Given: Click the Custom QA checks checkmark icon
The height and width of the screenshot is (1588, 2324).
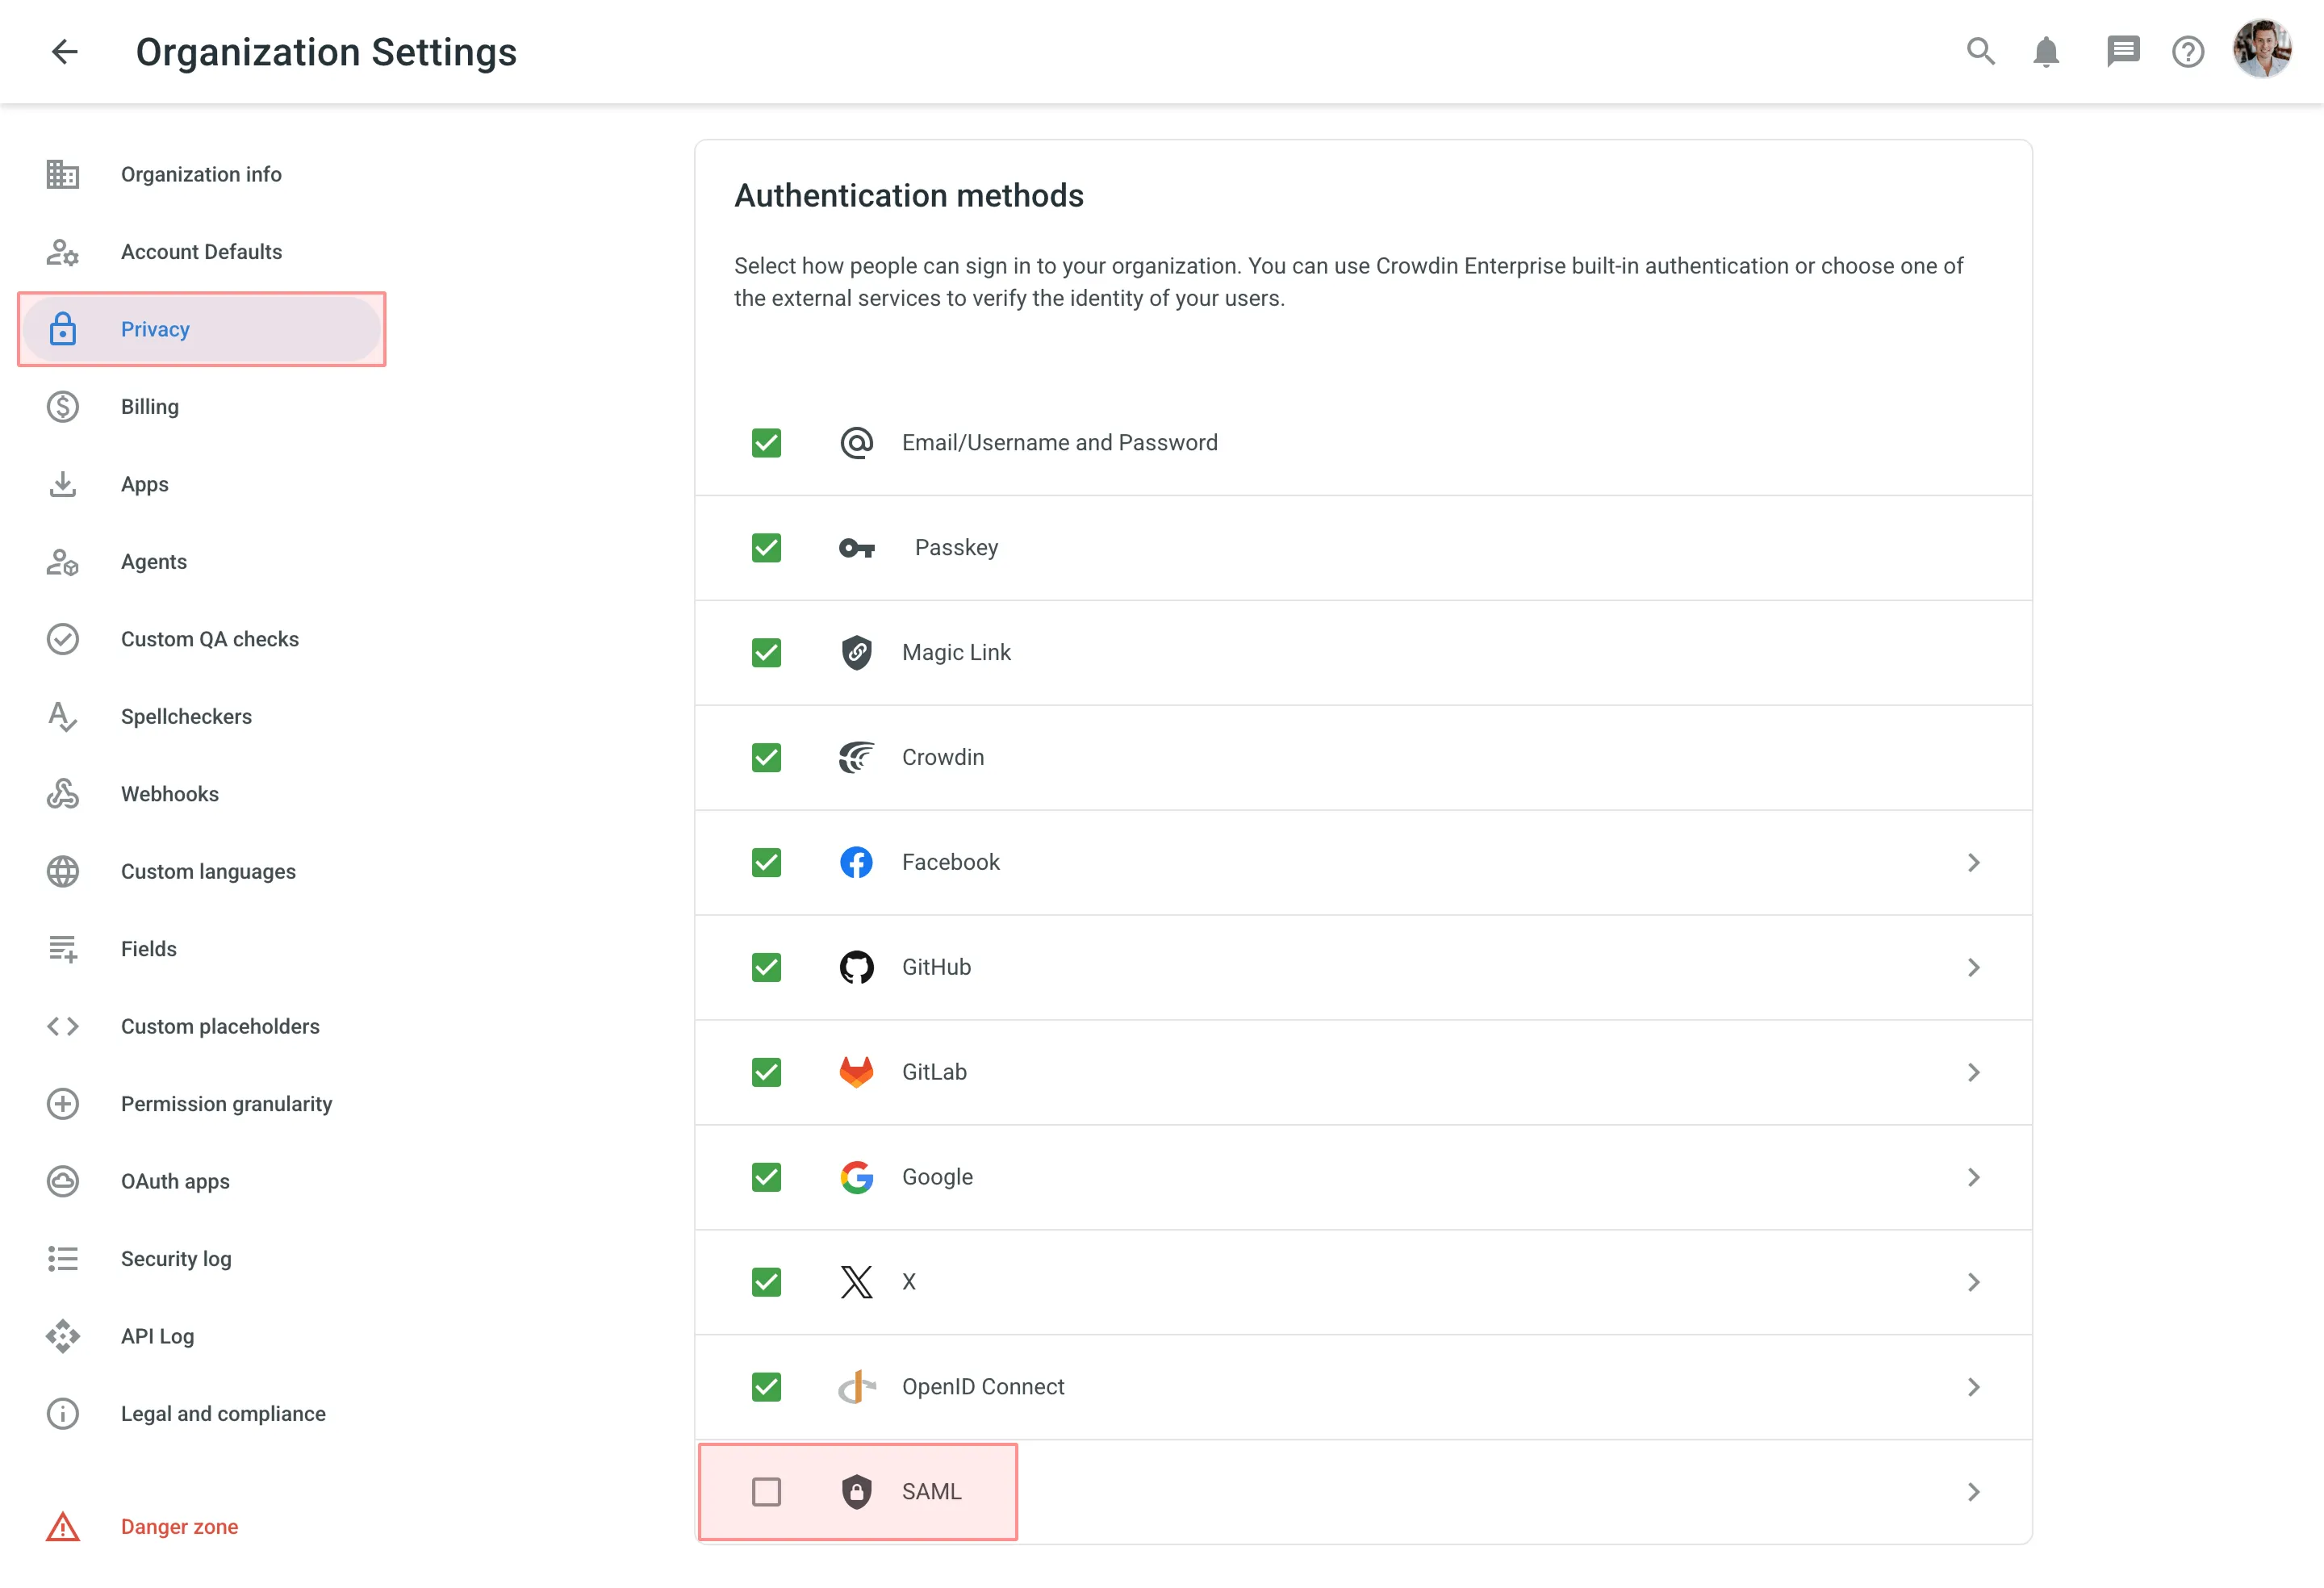Looking at the screenshot, I should (x=63, y=639).
